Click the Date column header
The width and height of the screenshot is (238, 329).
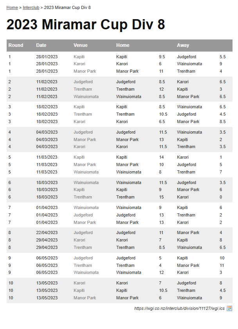click(x=41, y=45)
